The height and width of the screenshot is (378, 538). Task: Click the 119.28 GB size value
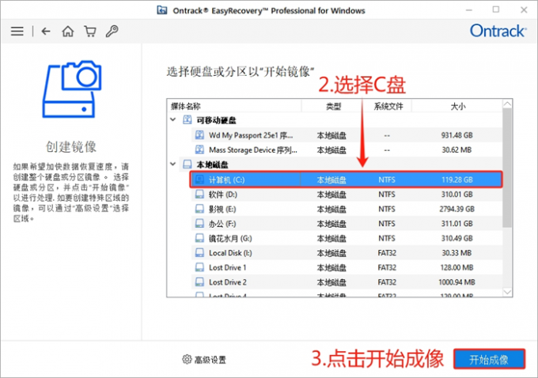coord(457,180)
